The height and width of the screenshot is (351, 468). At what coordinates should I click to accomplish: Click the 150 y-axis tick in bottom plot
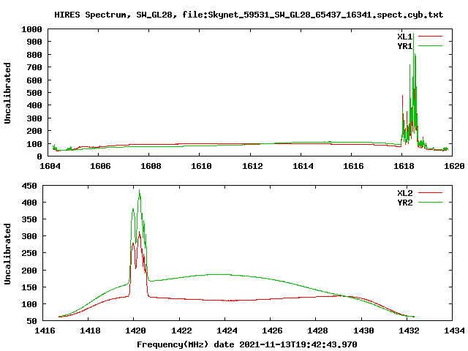[29, 287]
